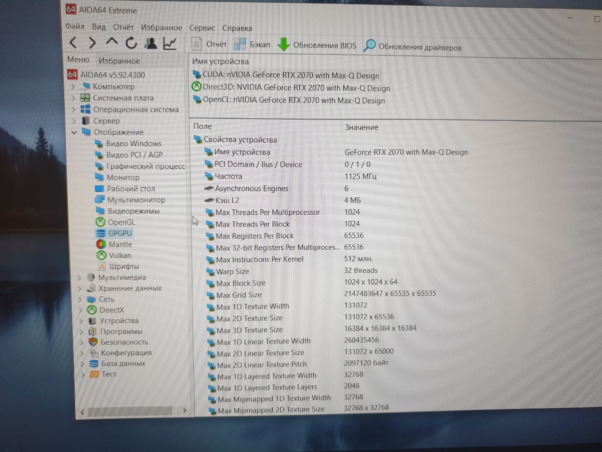Expand the Операционная система node
This screenshot has width=602, height=452.
click(x=73, y=109)
